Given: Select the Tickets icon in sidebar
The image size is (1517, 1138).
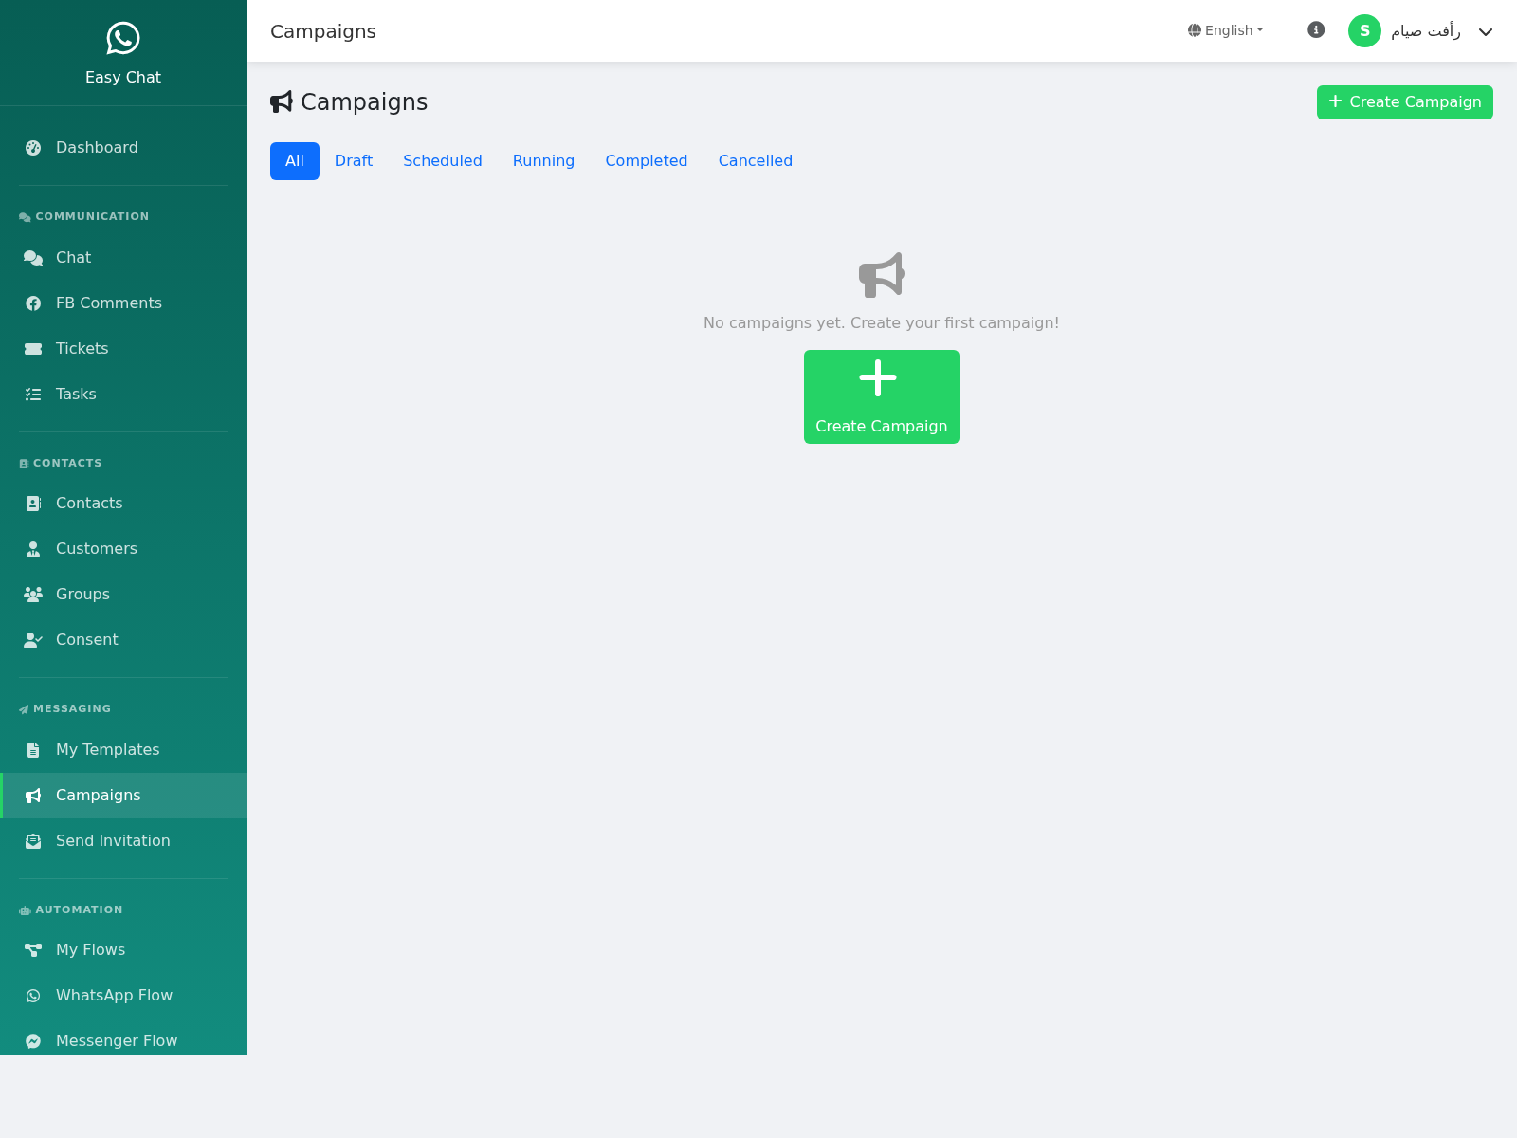Looking at the screenshot, I should tap(33, 349).
